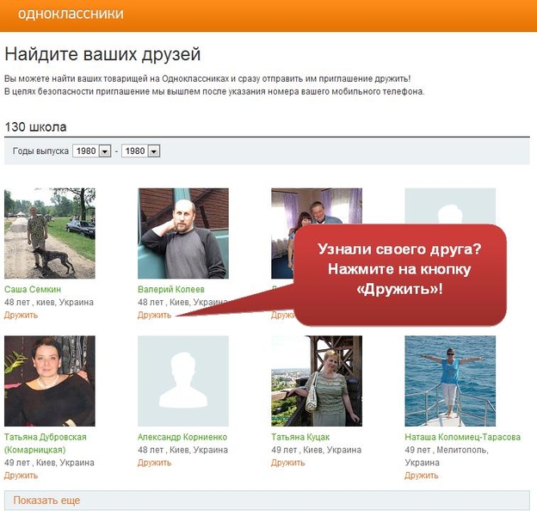Click Показать еще to load more people
The image size is (537, 516).
pyautogui.click(x=46, y=501)
